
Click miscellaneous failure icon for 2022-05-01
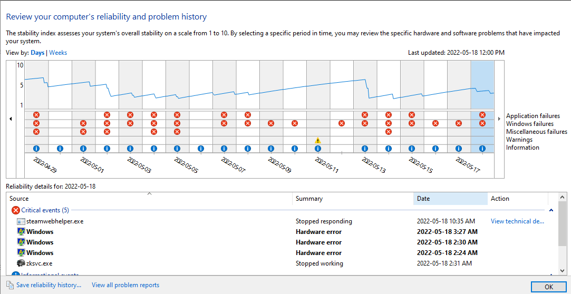click(x=83, y=132)
